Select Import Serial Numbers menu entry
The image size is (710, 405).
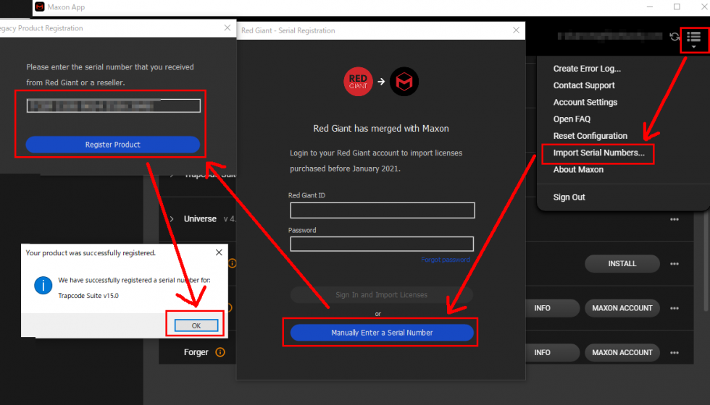click(598, 153)
